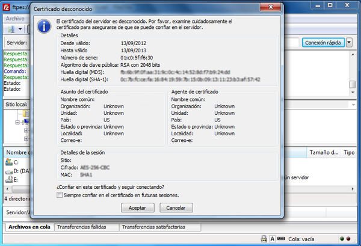Click the Servidor/Archivo queue column header
This screenshot has width=361, height=246.
tap(18, 212)
